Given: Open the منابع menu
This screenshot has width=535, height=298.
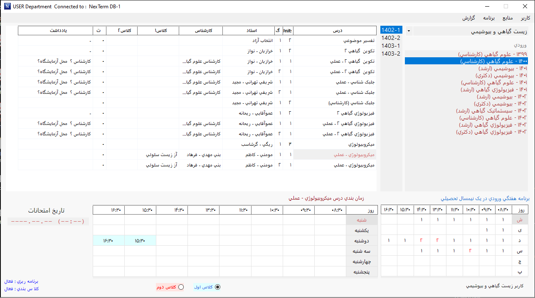Looking at the screenshot, I should (508, 18).
